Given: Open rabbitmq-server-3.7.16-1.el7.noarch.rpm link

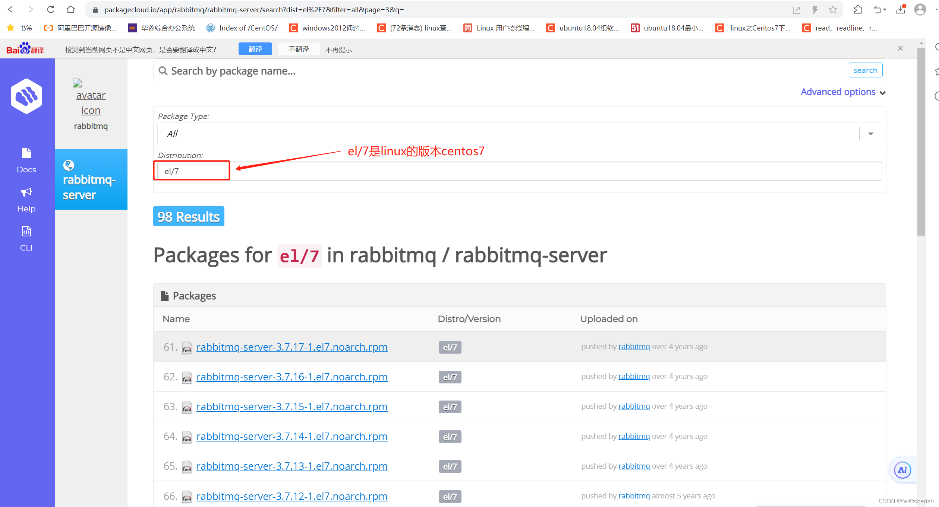Looking at the screenshot, I should (x=292, y=377).
